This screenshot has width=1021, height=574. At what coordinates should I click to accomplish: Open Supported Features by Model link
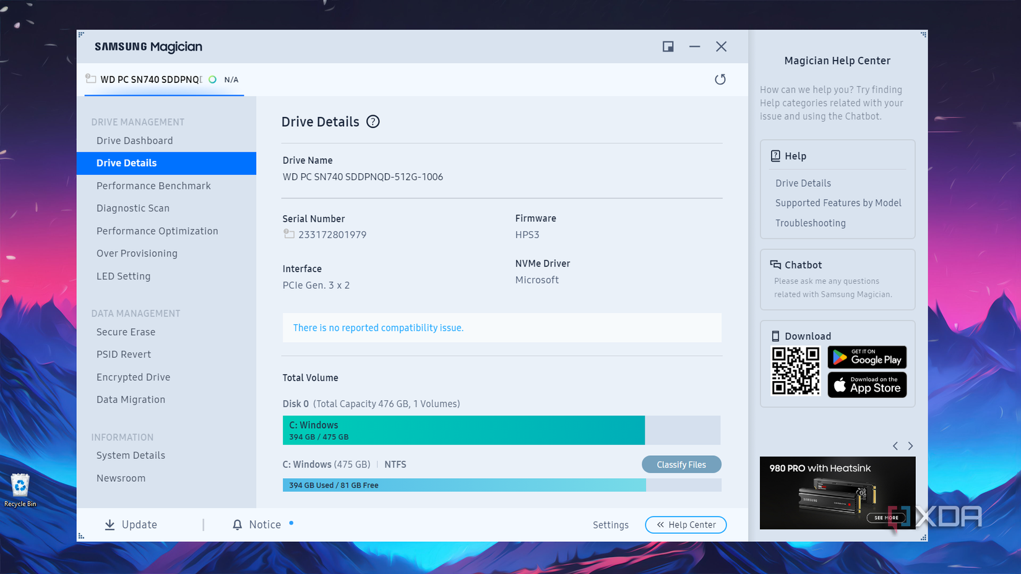838,203
